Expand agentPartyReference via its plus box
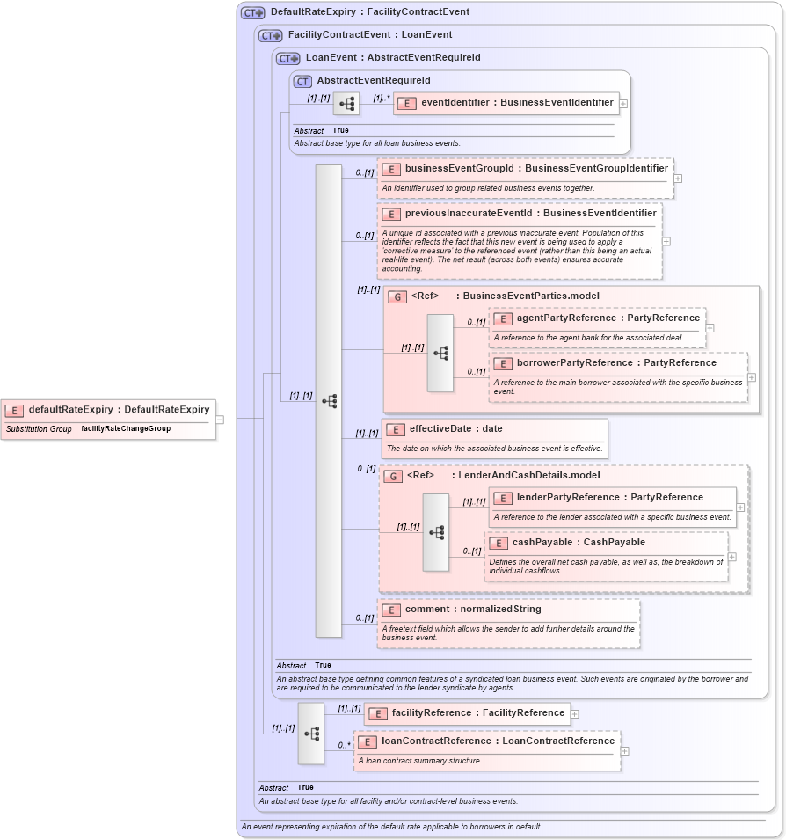The image size is (786, 840). pos(709,326)
